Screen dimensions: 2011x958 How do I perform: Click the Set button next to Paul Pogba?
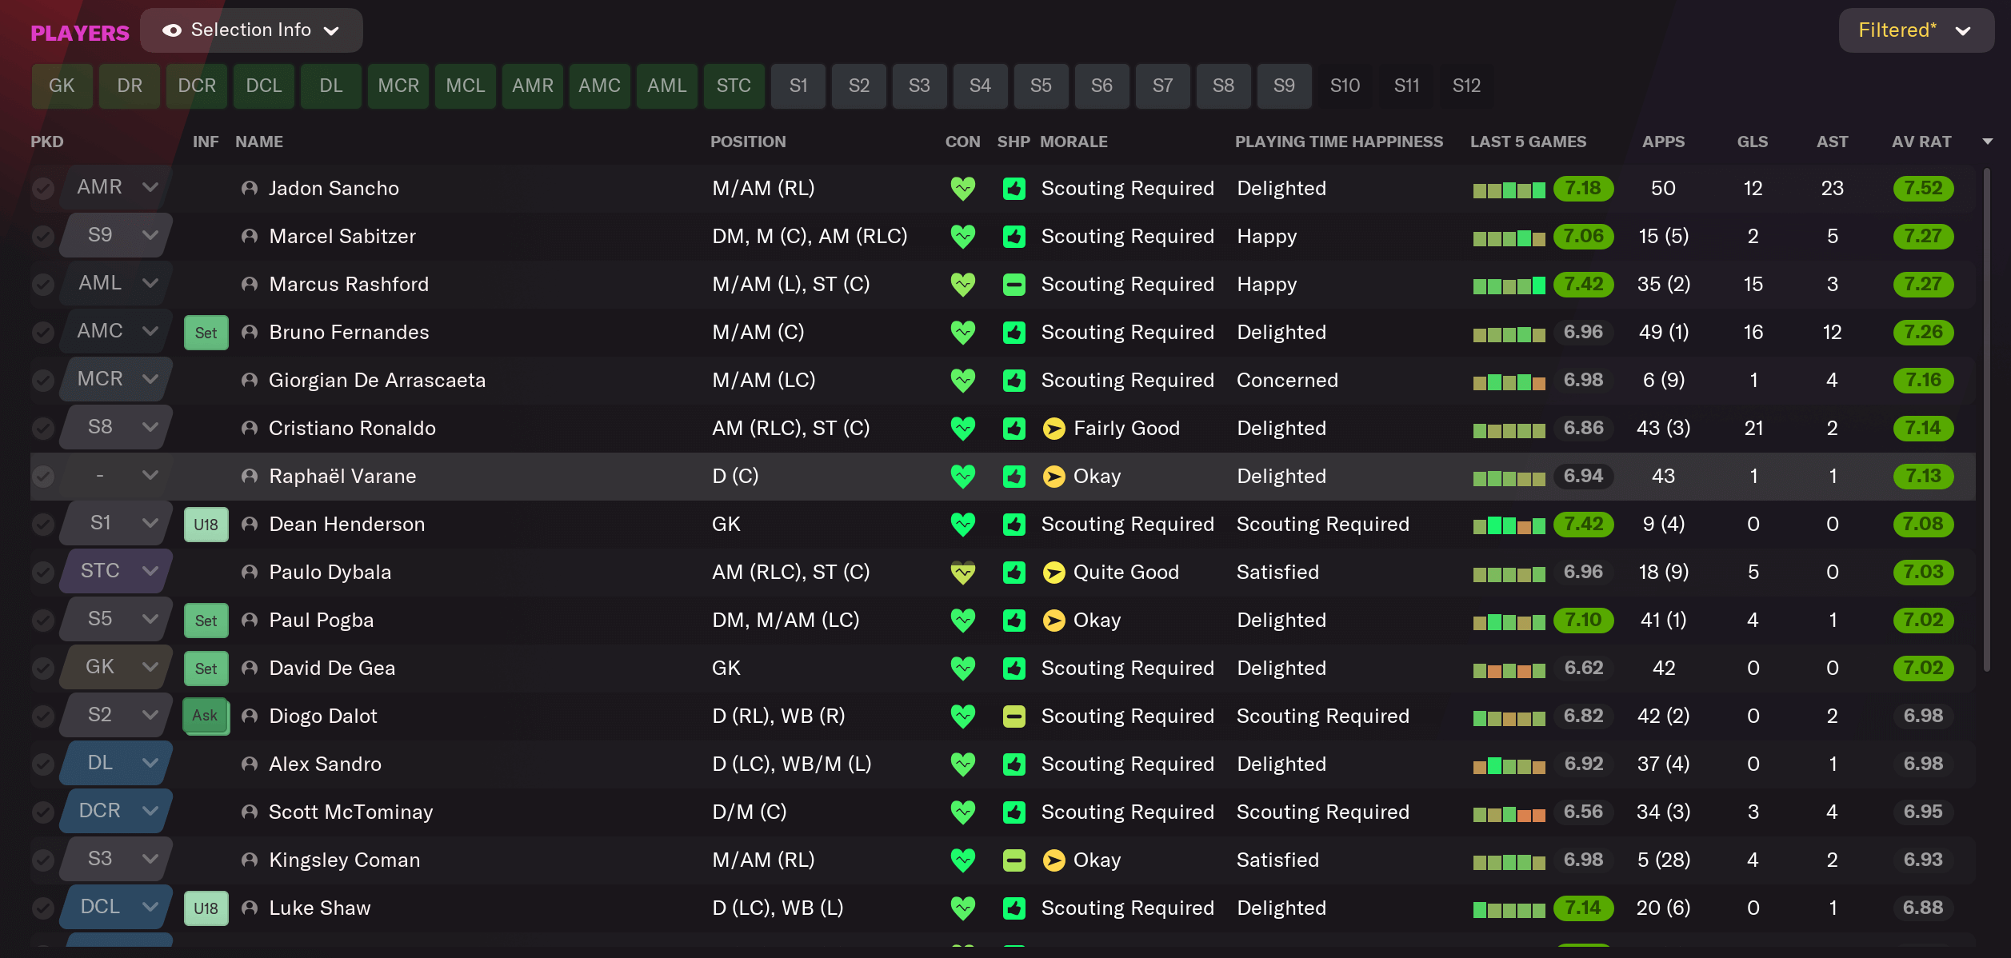pyautogui.click(x=206, y=620)
